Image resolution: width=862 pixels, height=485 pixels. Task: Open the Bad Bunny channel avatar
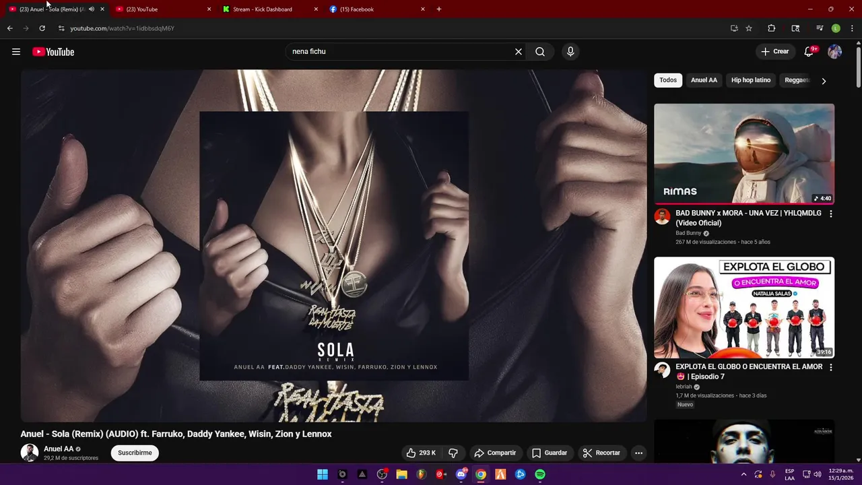663,217
